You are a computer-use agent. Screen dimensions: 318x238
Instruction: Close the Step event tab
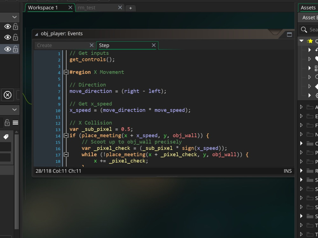(x=154, y=45)
